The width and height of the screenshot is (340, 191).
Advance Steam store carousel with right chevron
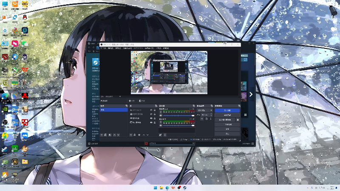point(251,94)
